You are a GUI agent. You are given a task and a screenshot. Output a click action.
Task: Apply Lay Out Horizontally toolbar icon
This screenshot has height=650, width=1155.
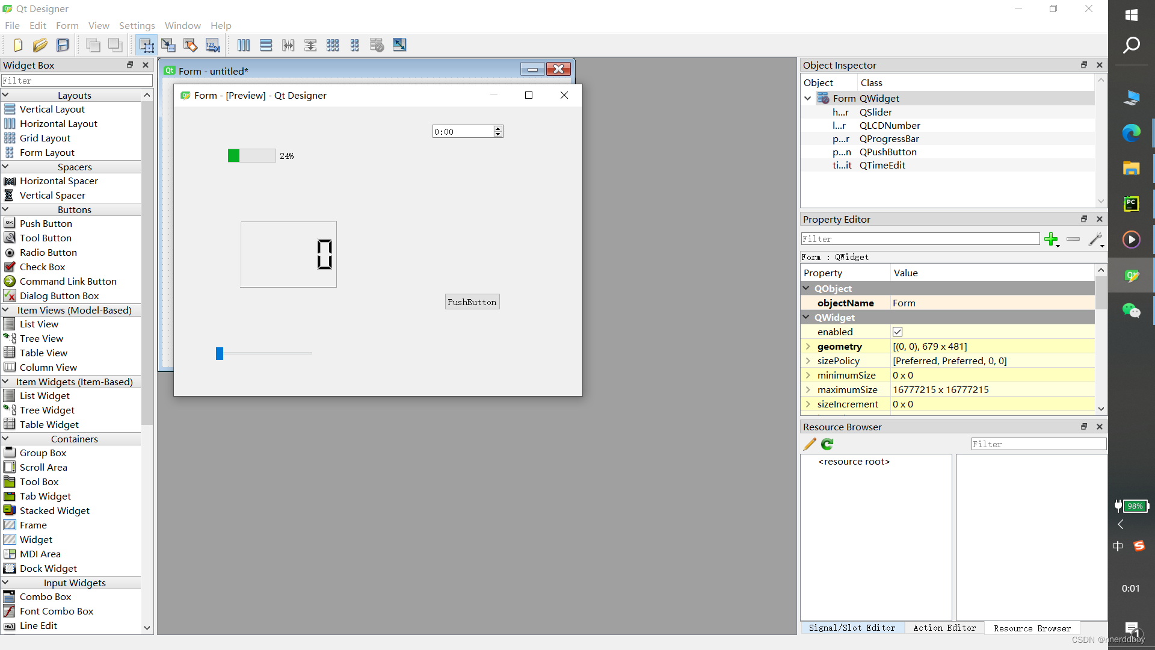click(x=244, y=45)
